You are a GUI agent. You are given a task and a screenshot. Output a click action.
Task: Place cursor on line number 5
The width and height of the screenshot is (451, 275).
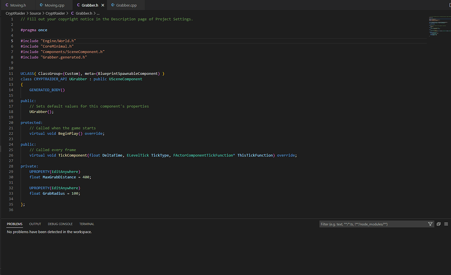pyautogui.click(x=12, y=41)
